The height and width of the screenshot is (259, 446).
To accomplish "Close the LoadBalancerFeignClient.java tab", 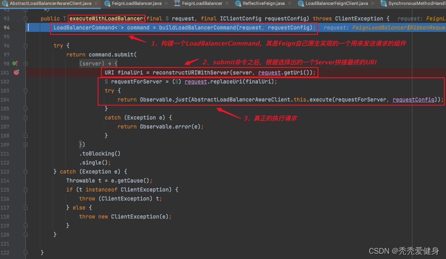I will (x=373, y=3).
